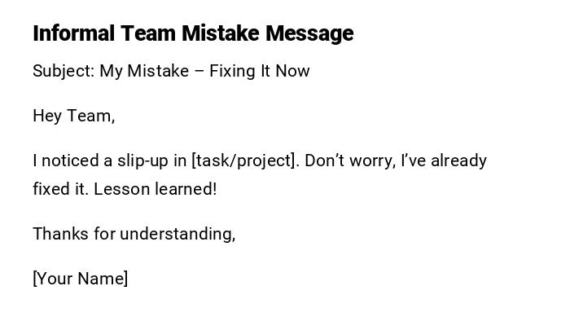
Task: Click the "[Your Name]" placeholder
Action: 80,279
